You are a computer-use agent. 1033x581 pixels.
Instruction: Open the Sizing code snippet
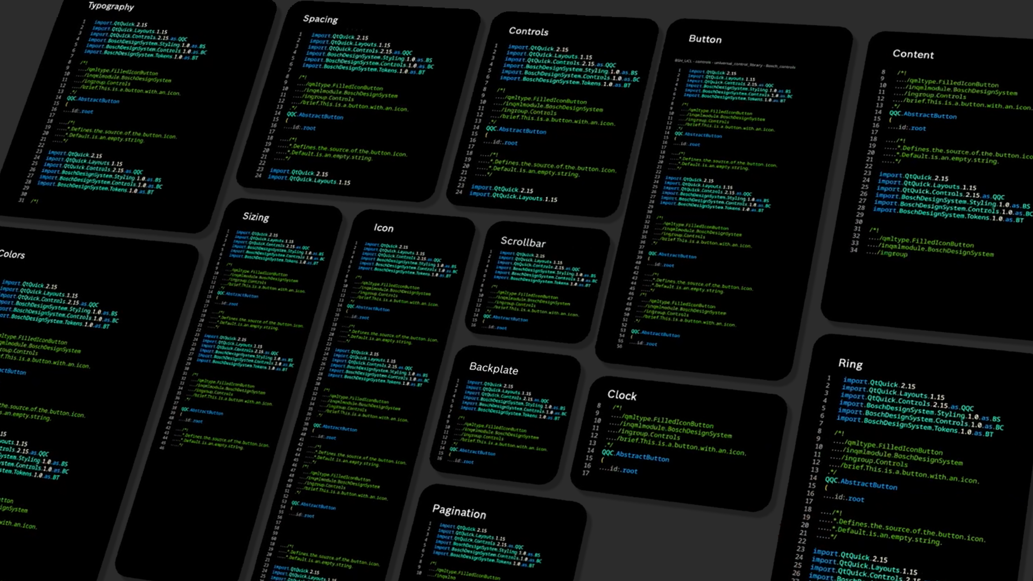click(x=256, y=217)
